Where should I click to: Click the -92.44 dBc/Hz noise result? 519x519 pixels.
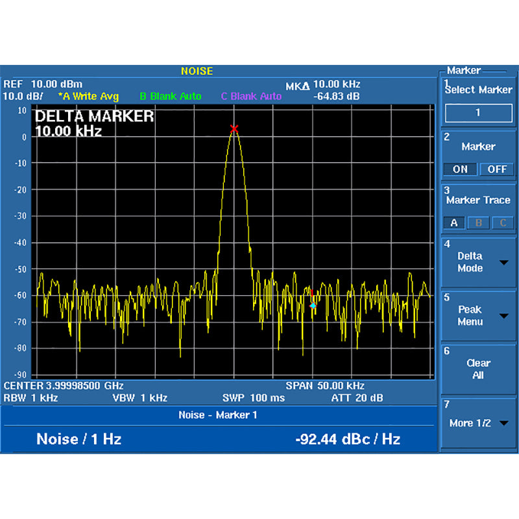(x=348, y=439)
